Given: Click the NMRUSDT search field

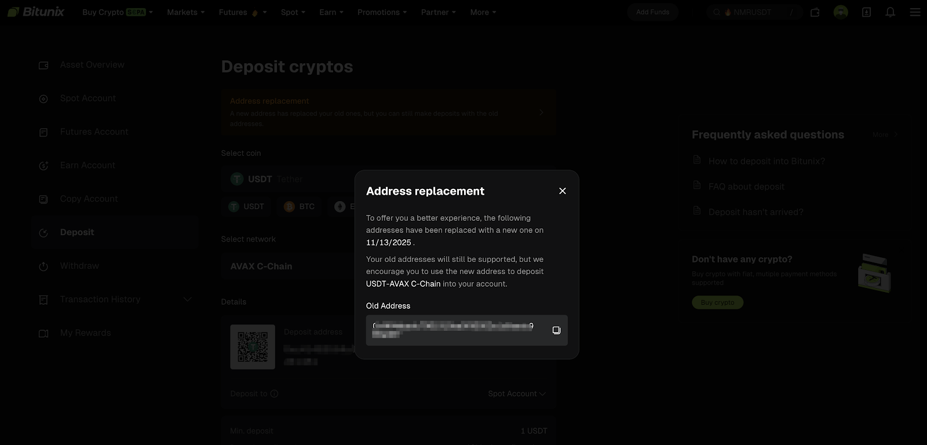Looking at the screenshot, I should coord(754,12).
